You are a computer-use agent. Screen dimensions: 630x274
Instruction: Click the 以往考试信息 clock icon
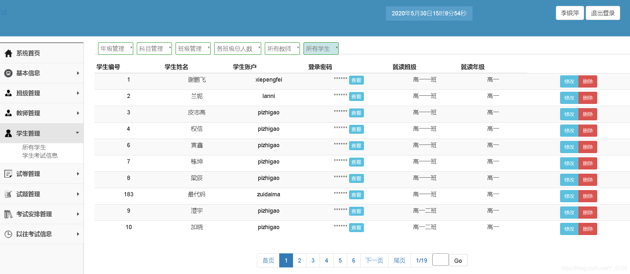pos(9,234)
